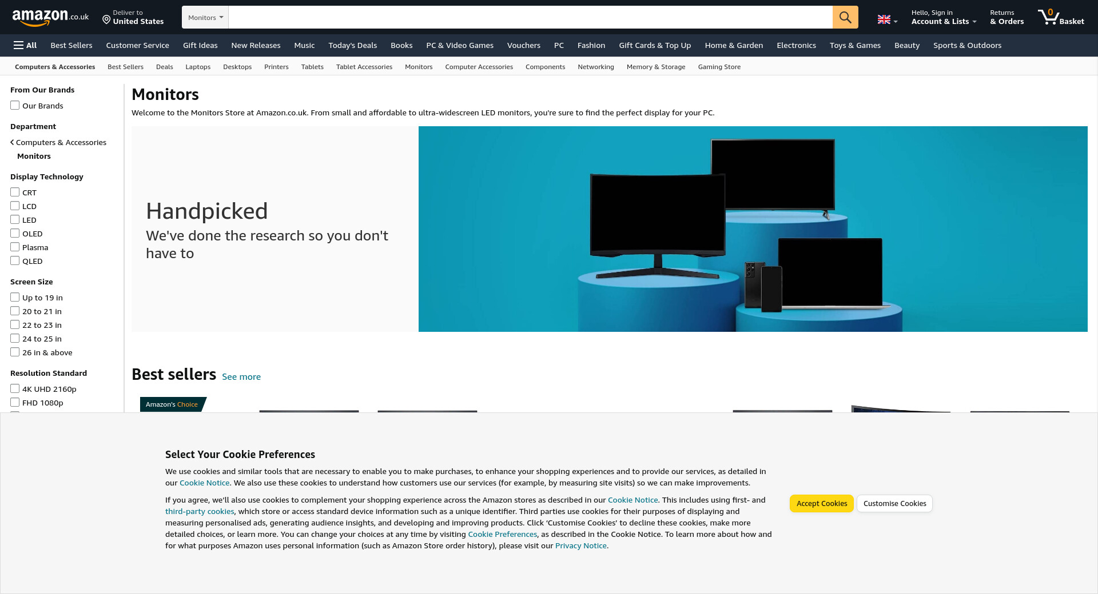This screenshot has height=594, width=1098.
Task: Open the Monitors search category dropdown
Action: click(205, 17)
